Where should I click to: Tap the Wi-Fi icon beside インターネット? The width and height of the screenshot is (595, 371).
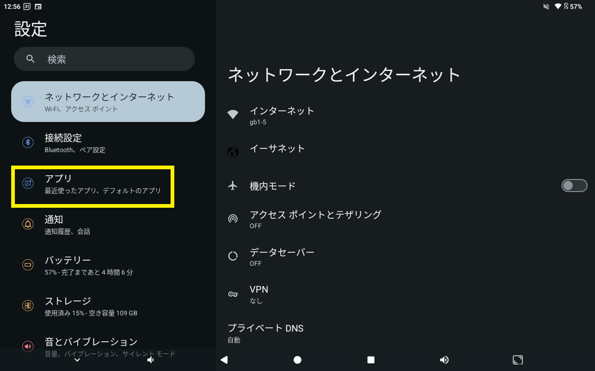tap(233, 115)
